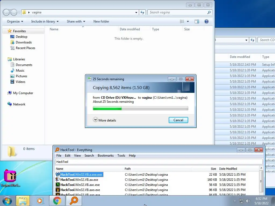This screenshot has width=275, height=206.
Task: Click the Windows Explorer taskbar icon
Action: click(x=23, y=201)
